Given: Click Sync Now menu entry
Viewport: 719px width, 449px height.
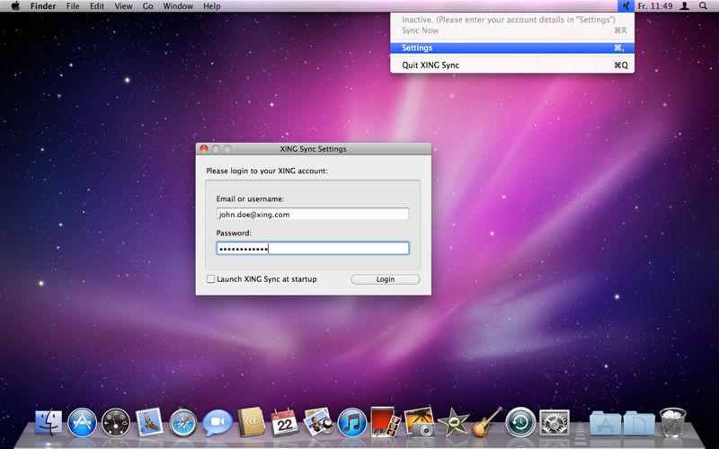Looking at the screenshot, I should click(512, 31).
